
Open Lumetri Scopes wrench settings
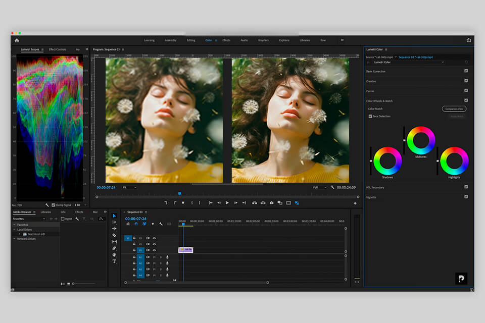click(x=47, y=205)
